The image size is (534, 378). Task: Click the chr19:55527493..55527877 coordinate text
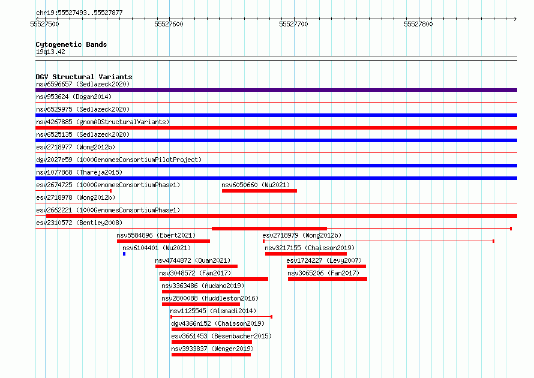click(x=79, y=13)
